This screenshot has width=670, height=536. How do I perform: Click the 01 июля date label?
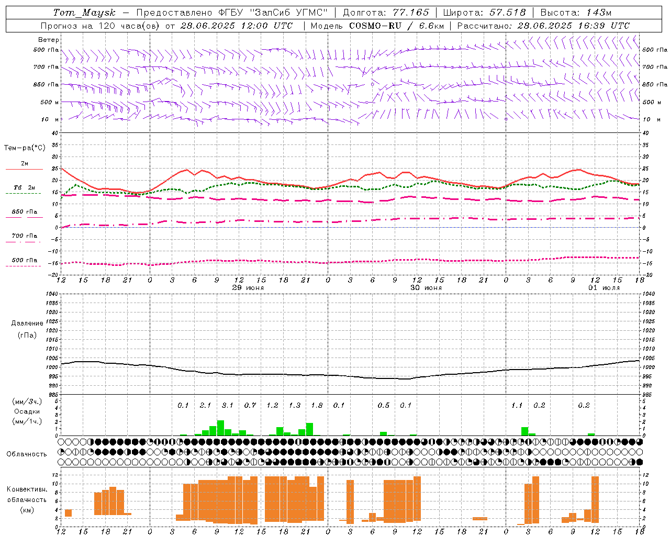[x=604, y=288]
